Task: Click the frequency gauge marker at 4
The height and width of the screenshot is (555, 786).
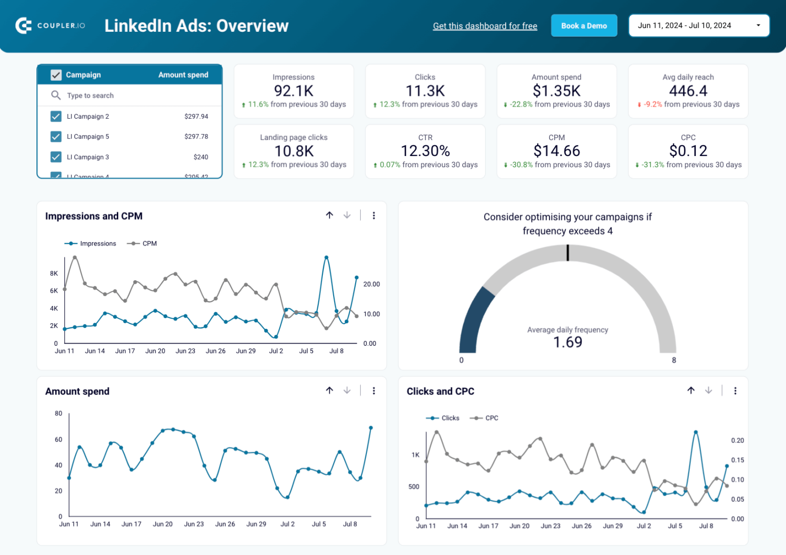Action: pyautogui.click(x=567, y=253)
